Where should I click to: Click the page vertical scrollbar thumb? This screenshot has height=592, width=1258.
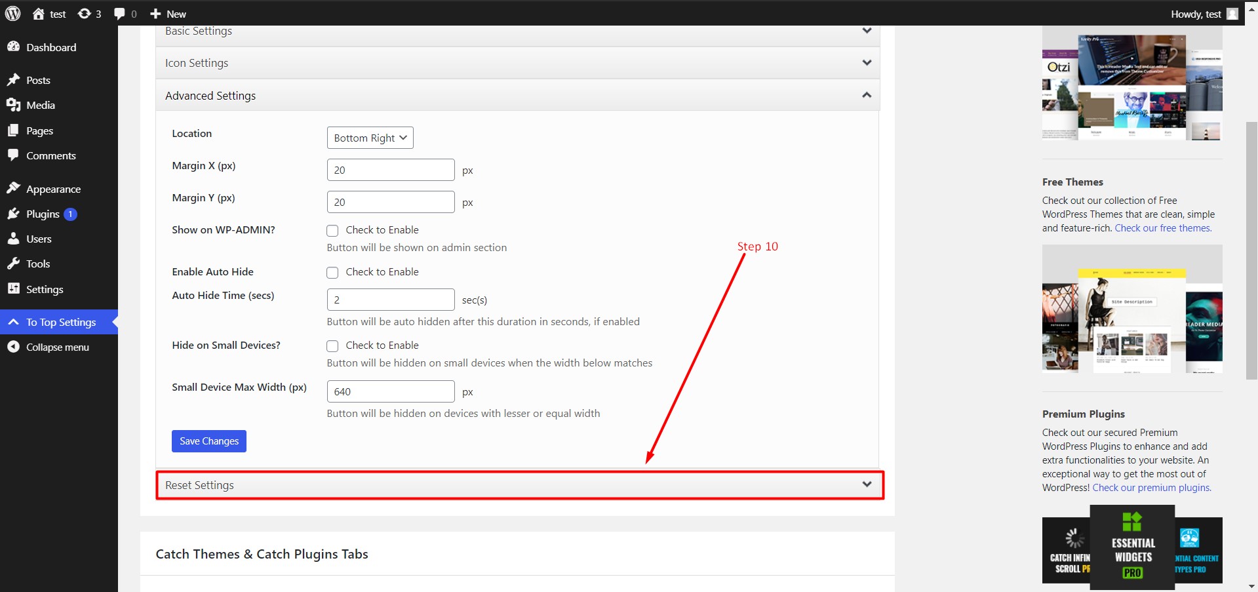[1251, 250]
